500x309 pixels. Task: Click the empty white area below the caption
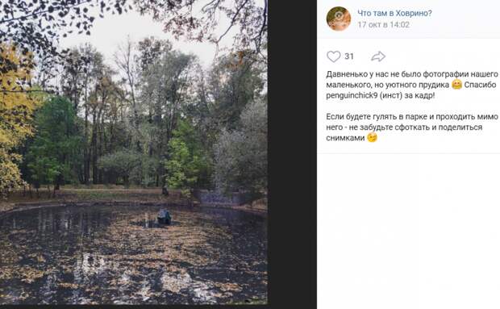pyautogui.click(x=409, y=232)
